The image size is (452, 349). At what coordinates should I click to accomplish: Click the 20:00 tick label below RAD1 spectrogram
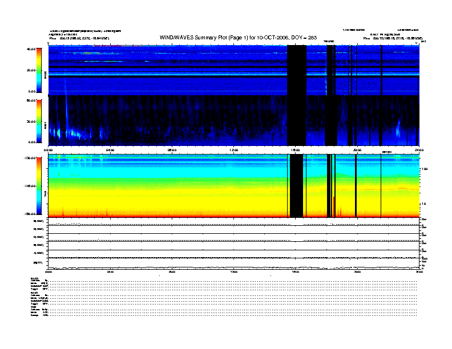coord(357,150)
